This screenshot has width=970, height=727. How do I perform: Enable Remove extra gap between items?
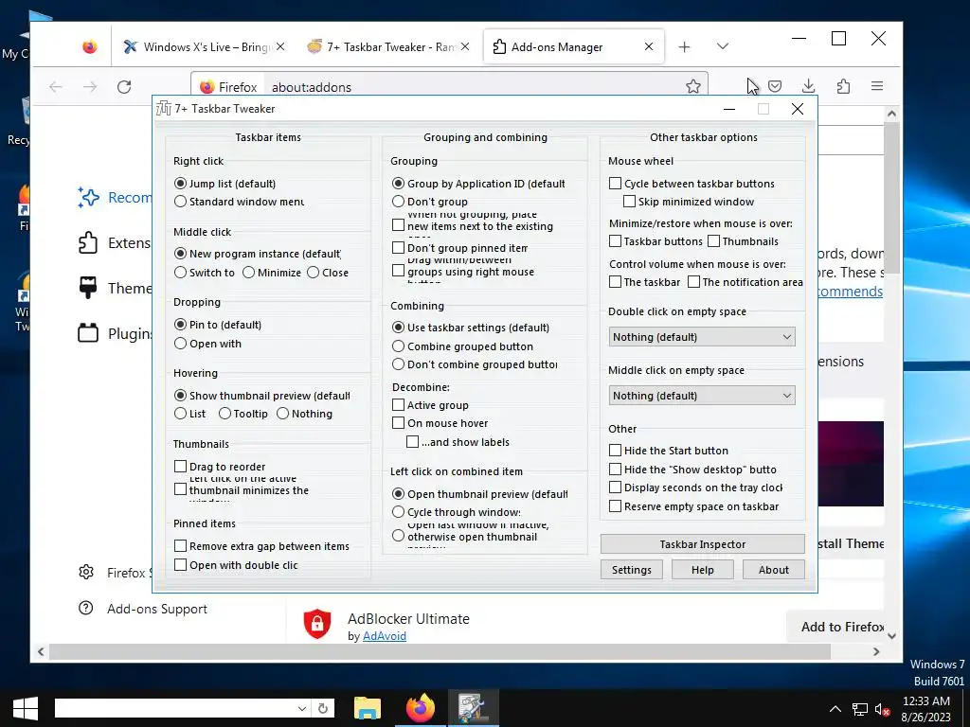click(180, 546)
